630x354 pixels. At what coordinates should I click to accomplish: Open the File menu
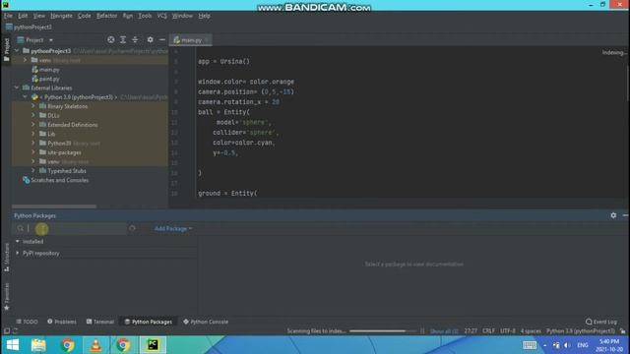click(x=8, y=16)
